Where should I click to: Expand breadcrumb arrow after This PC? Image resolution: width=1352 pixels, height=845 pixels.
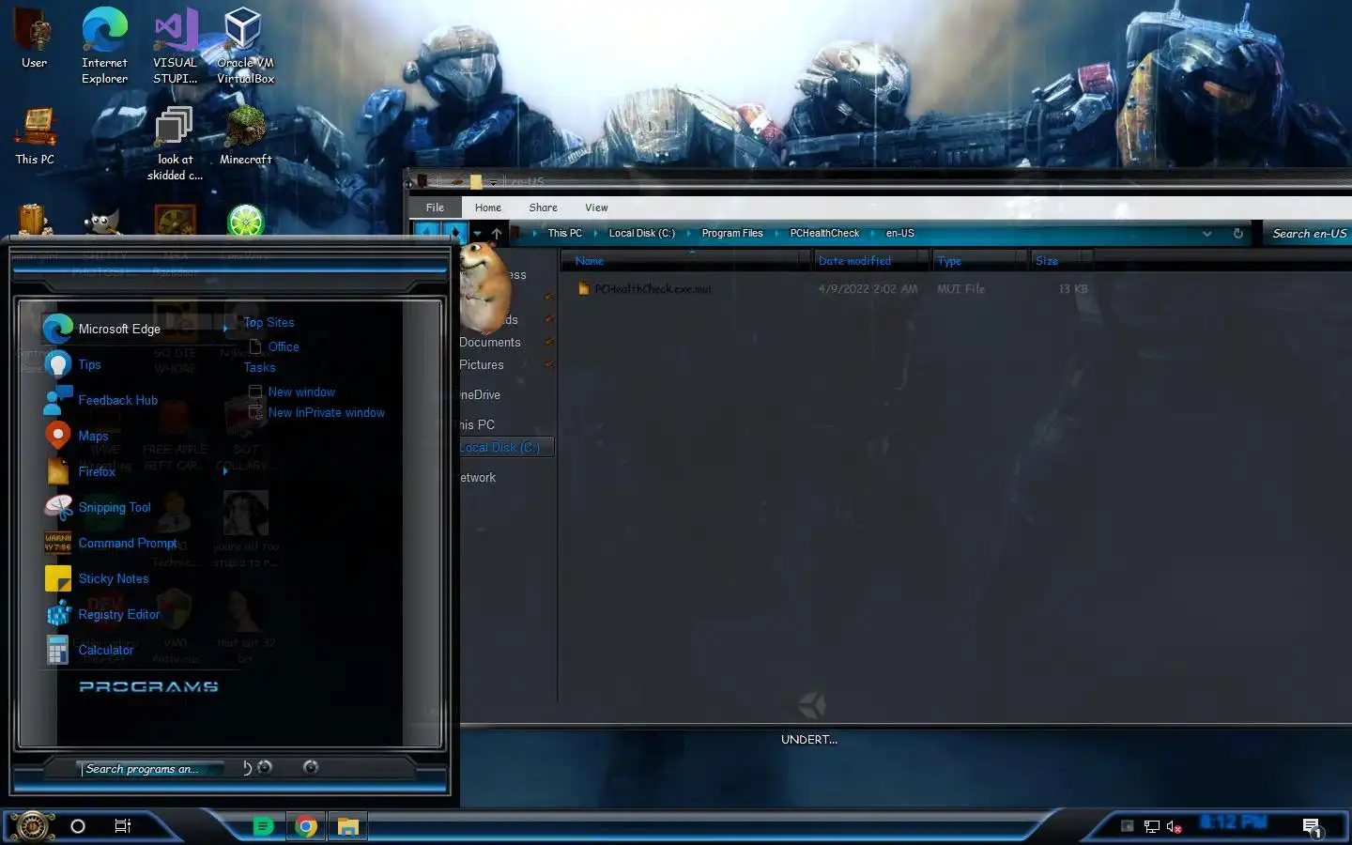click(594, 233)
